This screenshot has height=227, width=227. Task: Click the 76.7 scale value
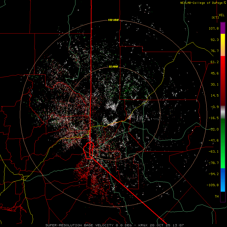click(x=215, y=51)
